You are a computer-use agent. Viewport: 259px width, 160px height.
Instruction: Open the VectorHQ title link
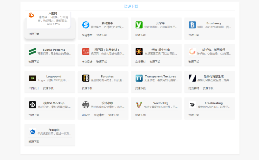click(160, 103)
